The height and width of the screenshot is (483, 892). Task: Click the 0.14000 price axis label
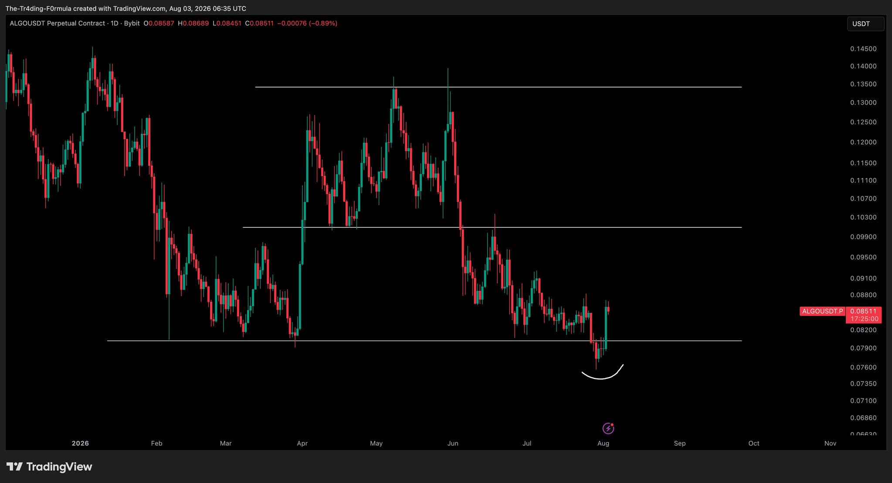863,66
